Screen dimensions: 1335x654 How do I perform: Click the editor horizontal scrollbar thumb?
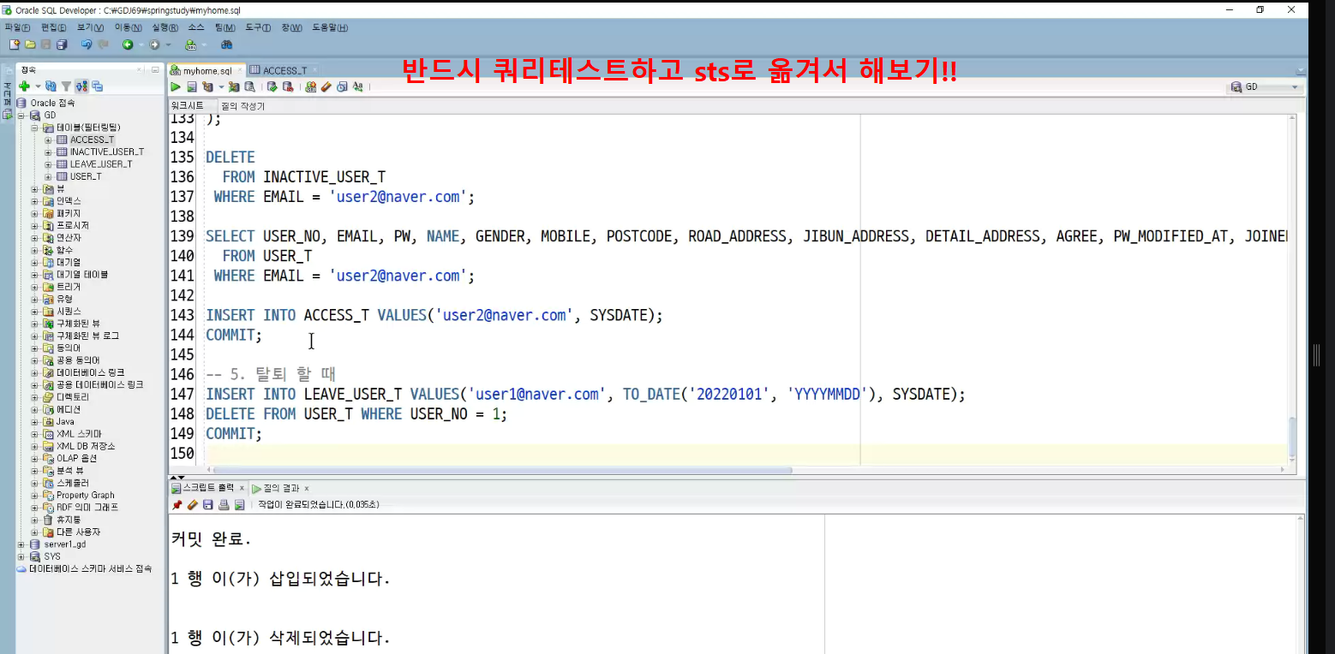point(501,470)
